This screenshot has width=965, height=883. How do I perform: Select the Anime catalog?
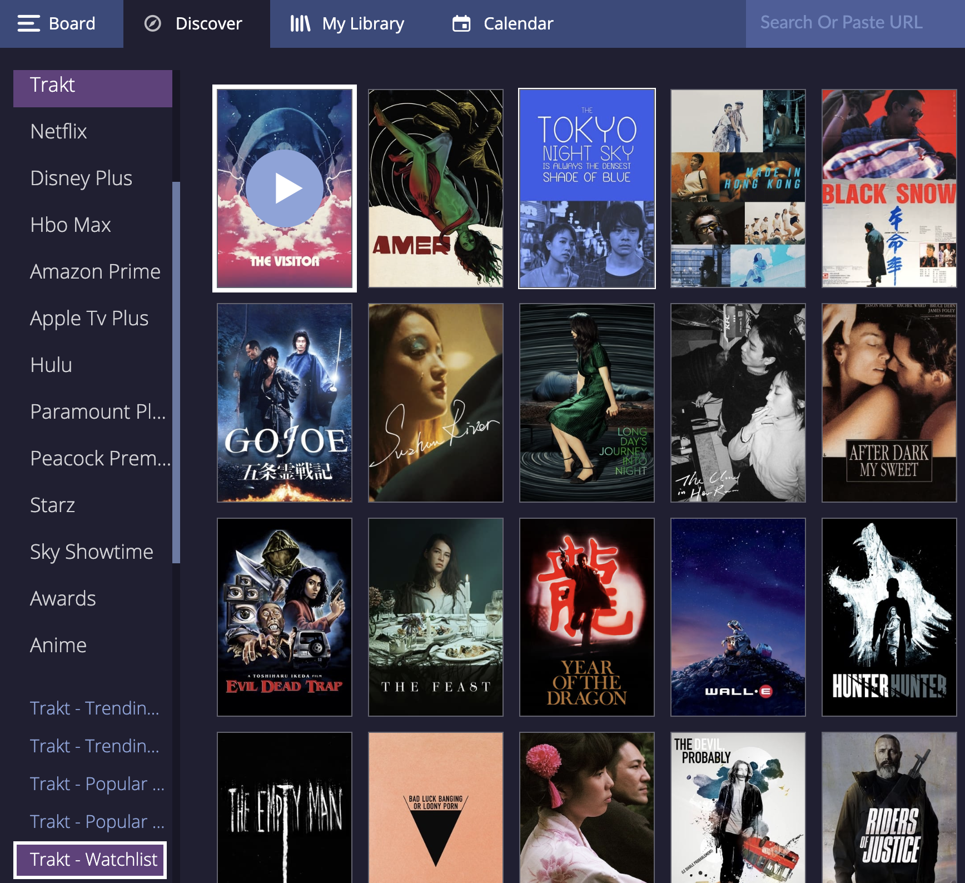pos(93,646)
